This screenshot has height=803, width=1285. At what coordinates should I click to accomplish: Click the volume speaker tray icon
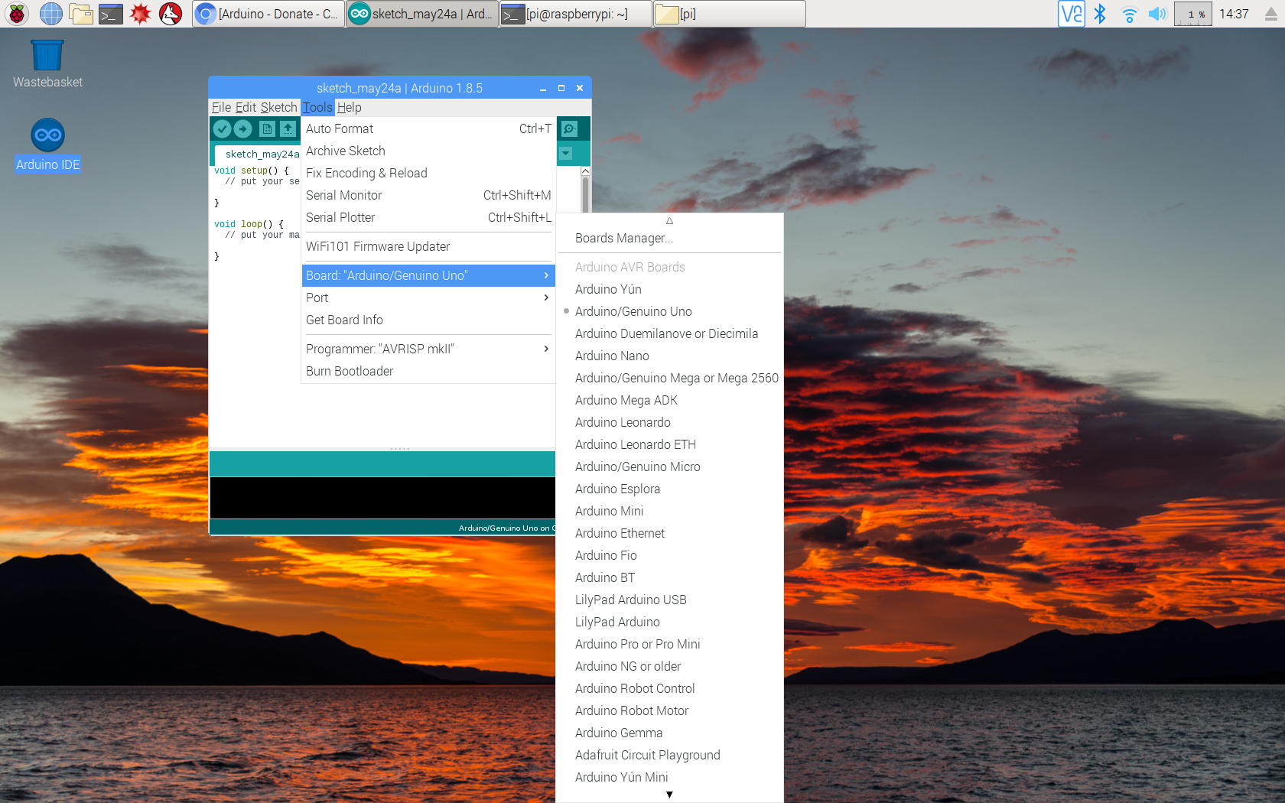pos(1157,14)
